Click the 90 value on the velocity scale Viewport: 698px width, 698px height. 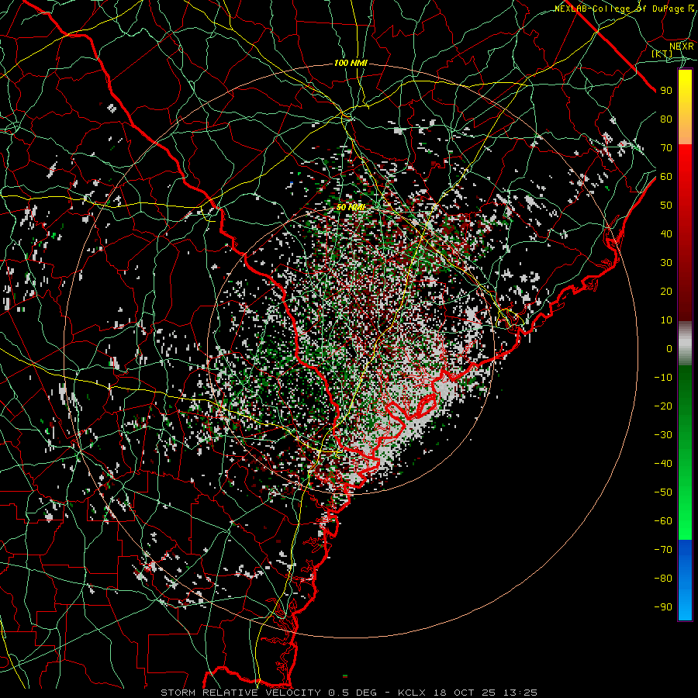tap(666, 91)
